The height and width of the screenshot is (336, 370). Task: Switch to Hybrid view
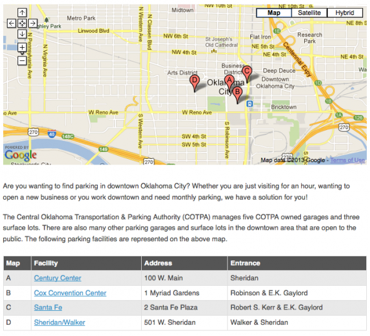(345, 13)
